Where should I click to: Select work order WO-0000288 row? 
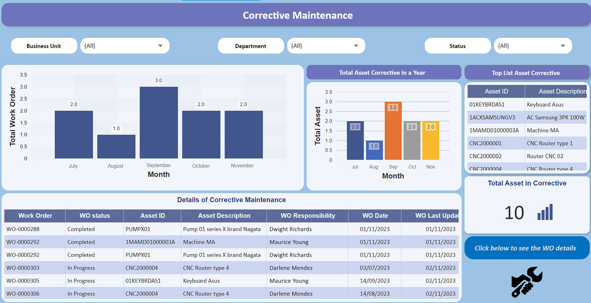click(x=23, y=229)
